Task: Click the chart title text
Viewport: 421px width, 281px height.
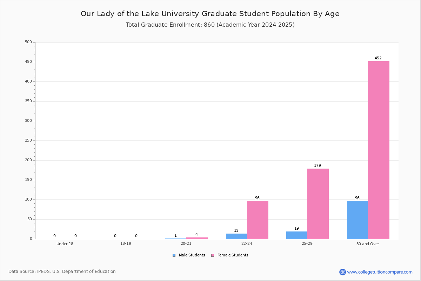Action: click(210, 14)
